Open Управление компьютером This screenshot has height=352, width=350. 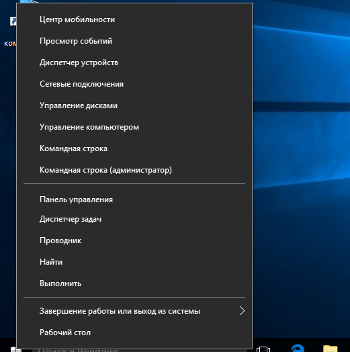[x=134, y=127]
